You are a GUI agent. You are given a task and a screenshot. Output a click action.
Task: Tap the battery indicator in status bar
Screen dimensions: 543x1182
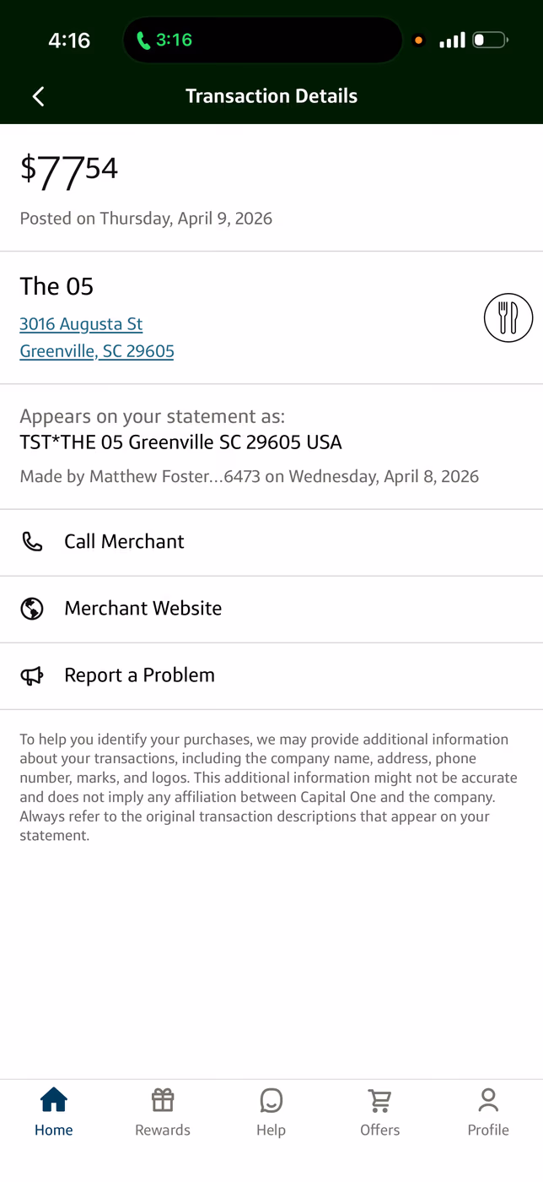pos(490,40)
